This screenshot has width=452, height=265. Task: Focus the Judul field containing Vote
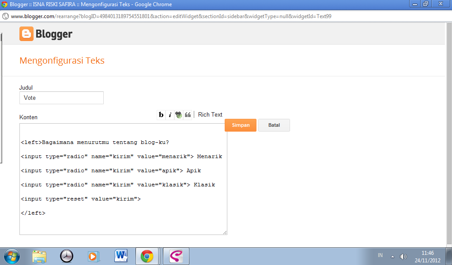pos(61,98)
